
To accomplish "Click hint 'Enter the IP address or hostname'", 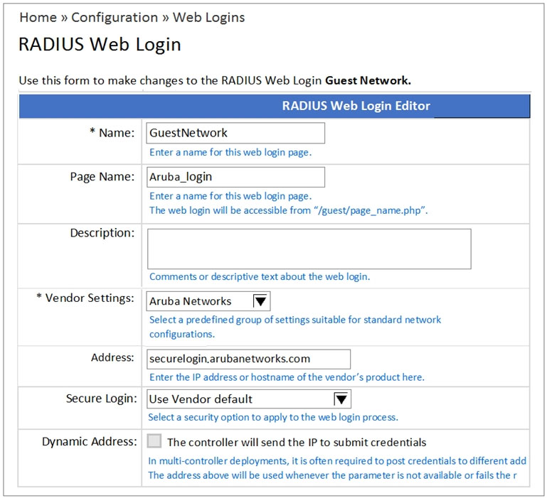I will point(287,377).
